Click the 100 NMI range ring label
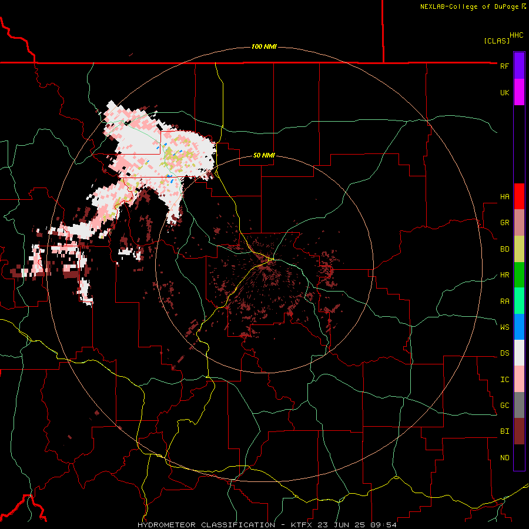 [x=264, y=46]
